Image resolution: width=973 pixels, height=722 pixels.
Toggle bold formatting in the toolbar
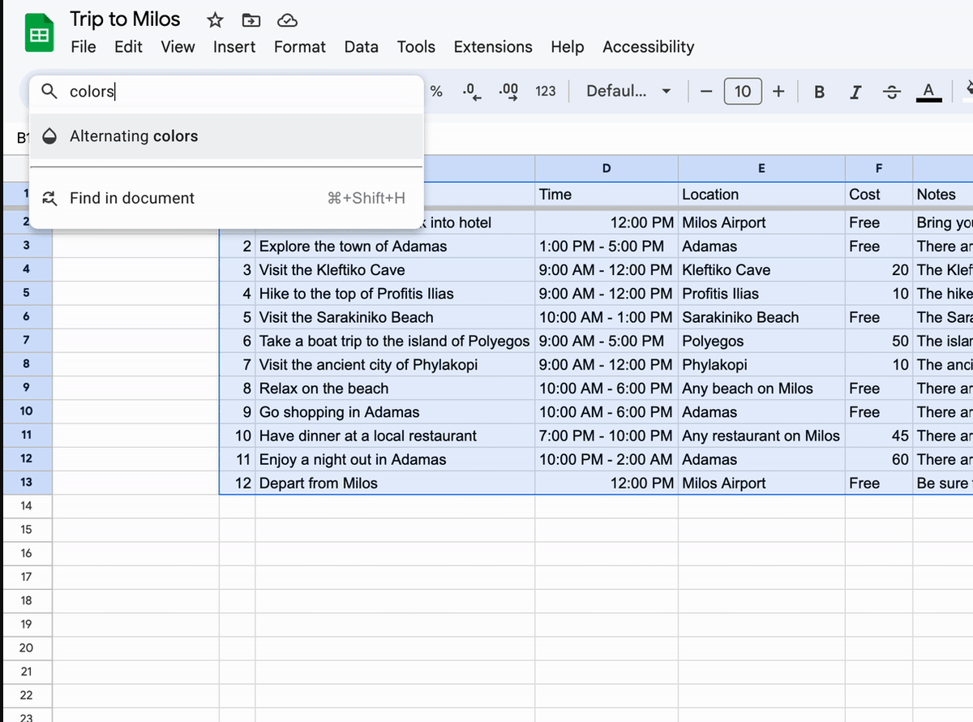click(x=819, y=92)
